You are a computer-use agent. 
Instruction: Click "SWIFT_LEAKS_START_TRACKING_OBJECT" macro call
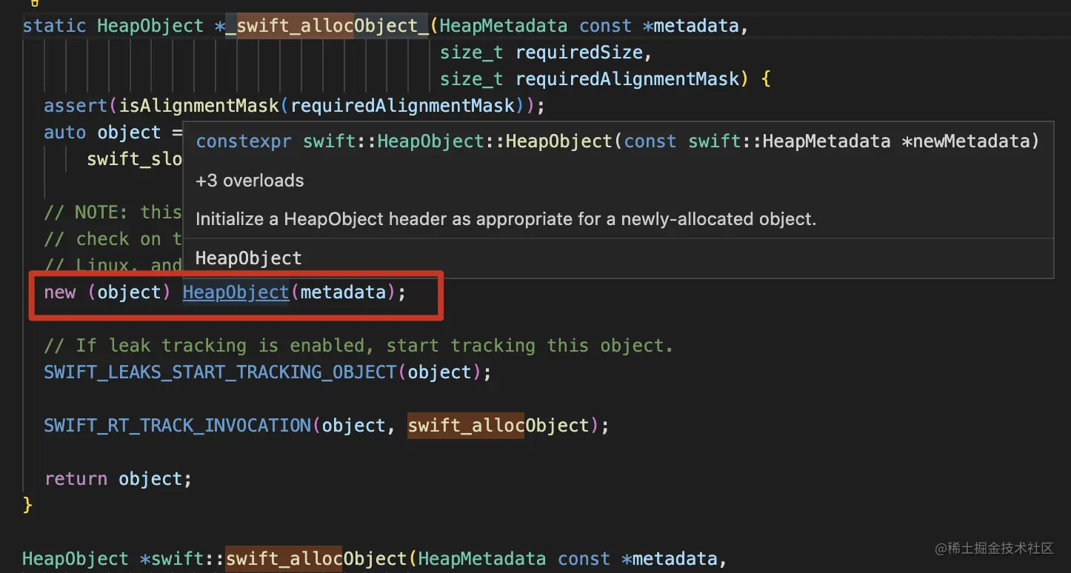click(x=221, y=372)
